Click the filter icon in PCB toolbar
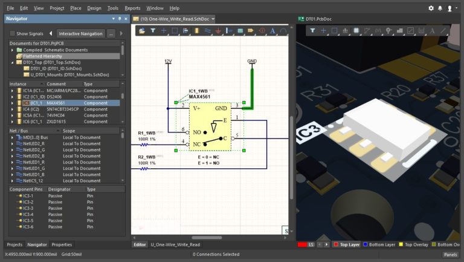The width and height of the screenshot is (464, 262). (x=312, y=30)
